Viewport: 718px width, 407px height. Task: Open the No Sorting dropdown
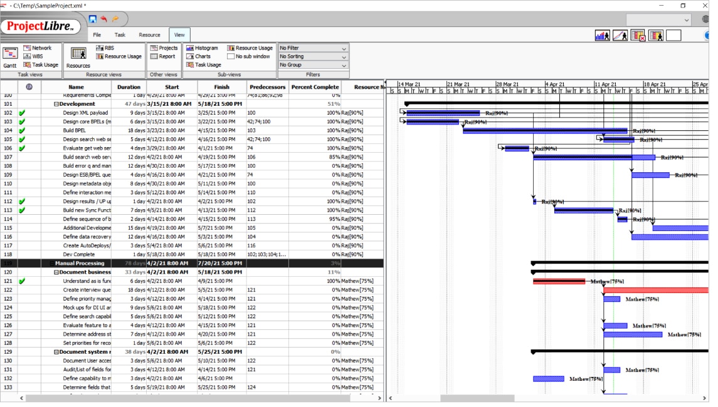point(313,56)
